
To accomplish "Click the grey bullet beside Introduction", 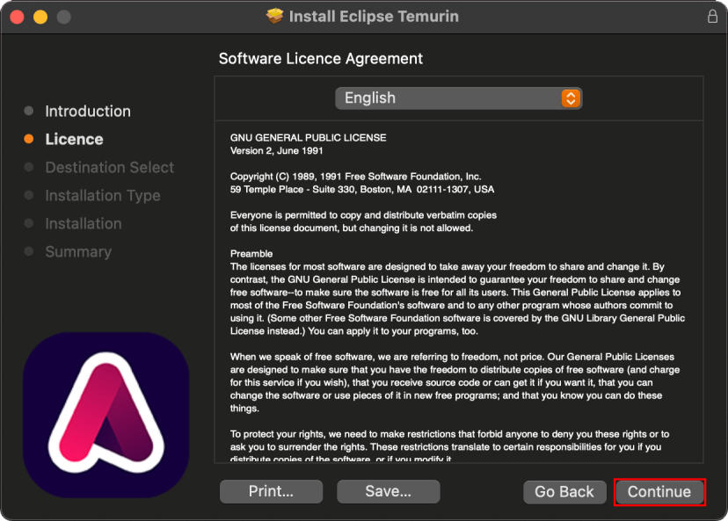I will (x=29, y=111).
